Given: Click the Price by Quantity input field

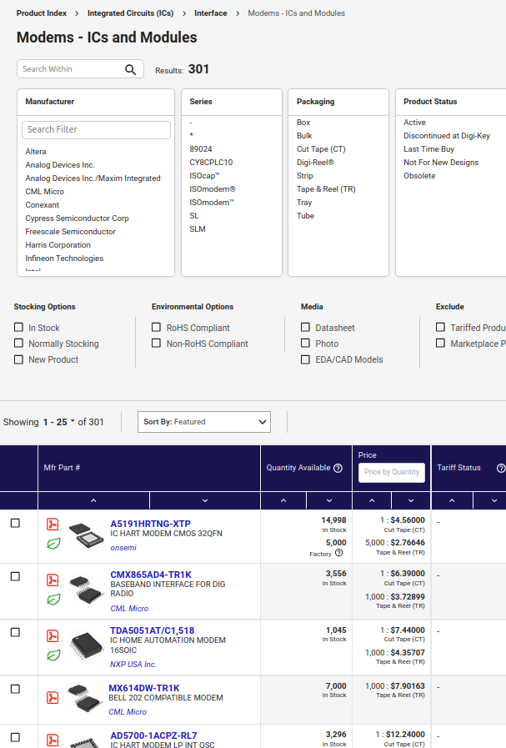Looking at the screenshot, I should coord(391,471).
